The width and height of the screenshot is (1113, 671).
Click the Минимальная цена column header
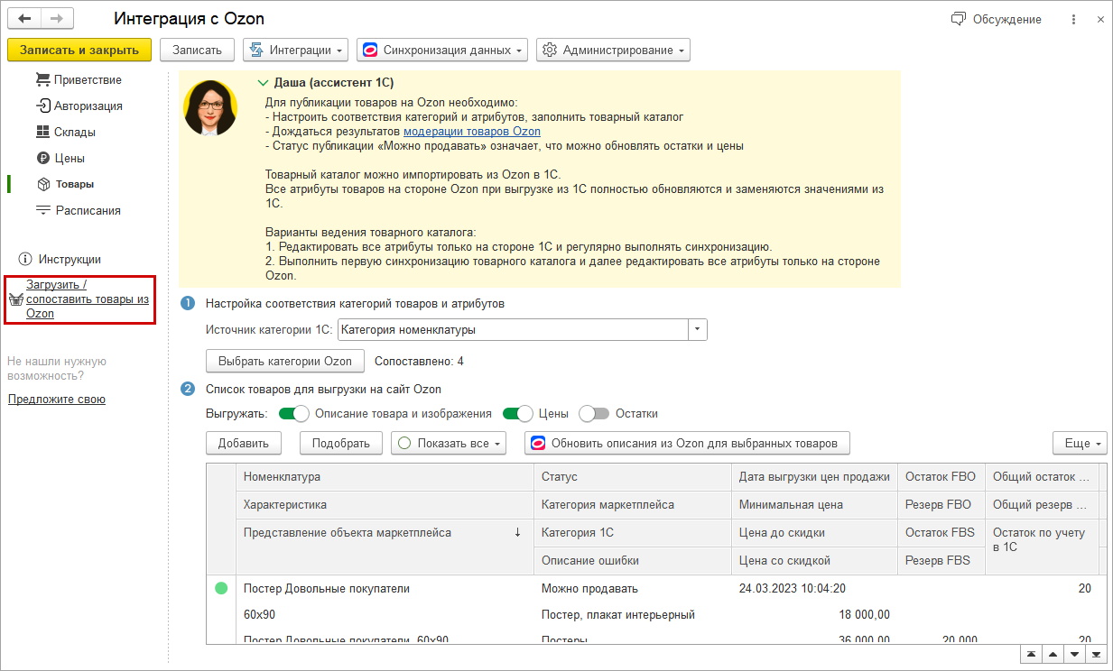[x=814, y=504]
